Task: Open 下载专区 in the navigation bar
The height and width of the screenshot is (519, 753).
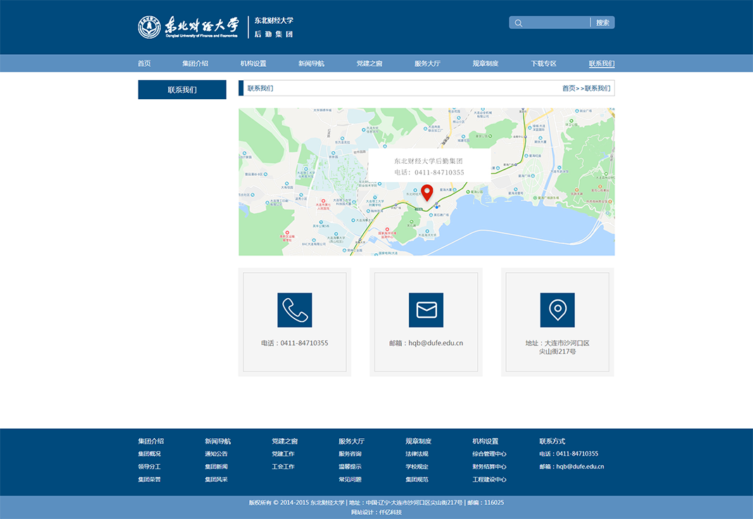Action: pyautogui.click(x=543, y=63)
